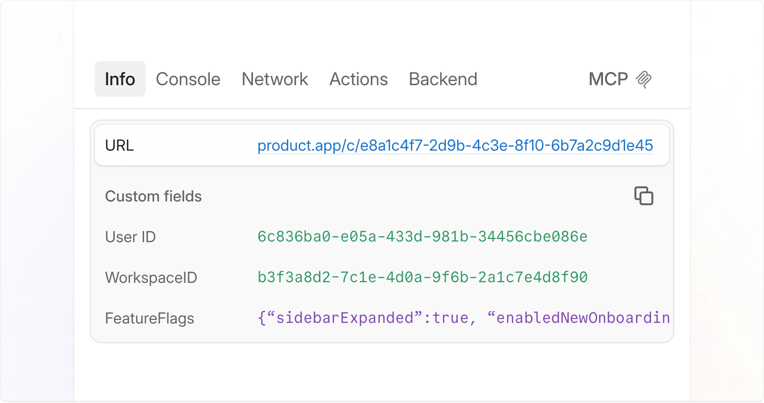Click the WorkspaceID label
This screenshot has width=764, height=403.
click(x=151, y=278)
